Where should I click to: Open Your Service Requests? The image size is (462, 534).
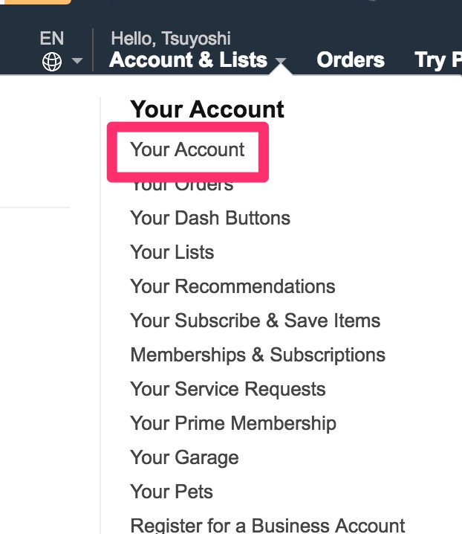click(228, 389)
